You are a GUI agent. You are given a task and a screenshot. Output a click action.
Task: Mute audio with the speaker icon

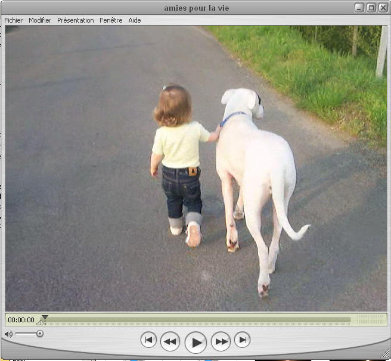8,334
